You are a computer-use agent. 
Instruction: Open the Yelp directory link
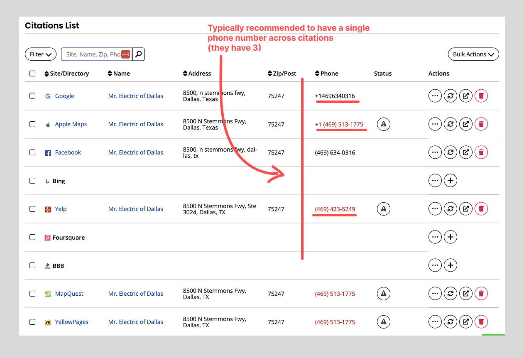[61, 209]
